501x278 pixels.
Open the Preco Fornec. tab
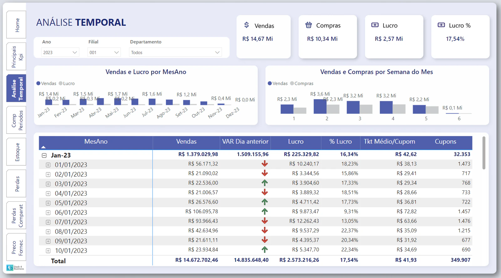16,247
